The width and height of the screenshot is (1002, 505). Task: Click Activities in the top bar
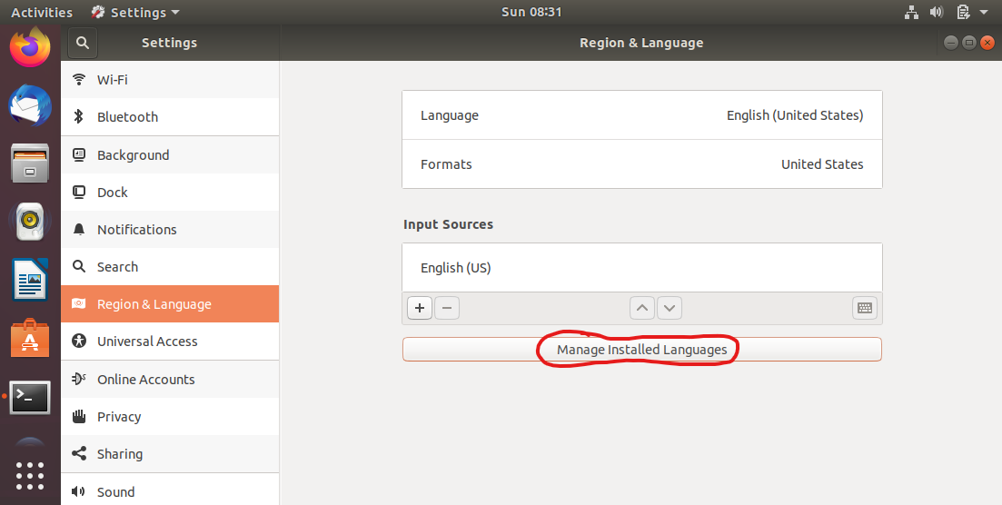(x=42, y=13)
